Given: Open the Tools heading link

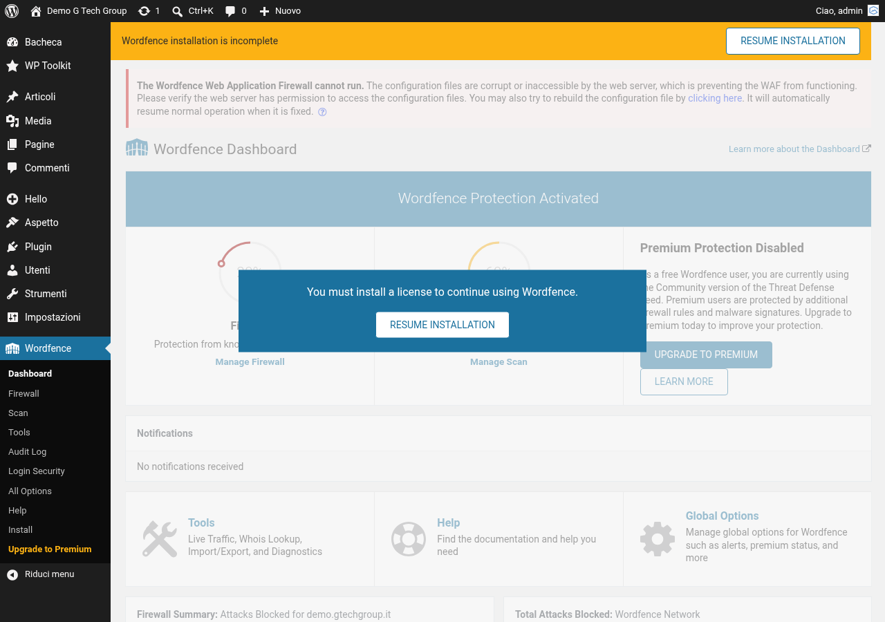Looking at the screenshot, I should pos(201,522).
